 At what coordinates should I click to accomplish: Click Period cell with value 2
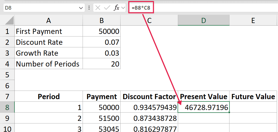(x=49, y=118)
